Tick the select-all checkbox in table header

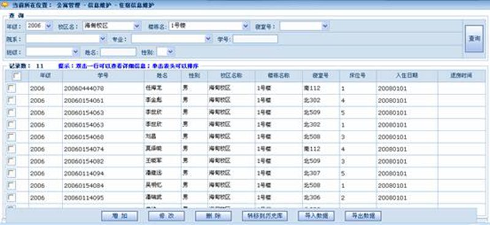point(17,76)
